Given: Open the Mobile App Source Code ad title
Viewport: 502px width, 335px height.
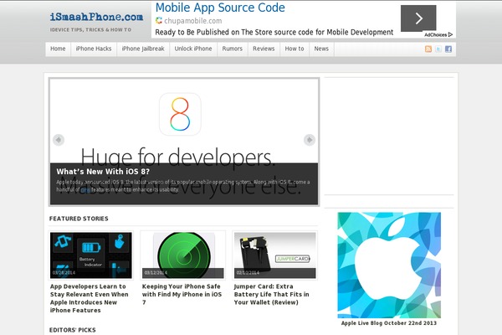Looking at the screenshot, I should pyautogui.click(x=220, y=8).
